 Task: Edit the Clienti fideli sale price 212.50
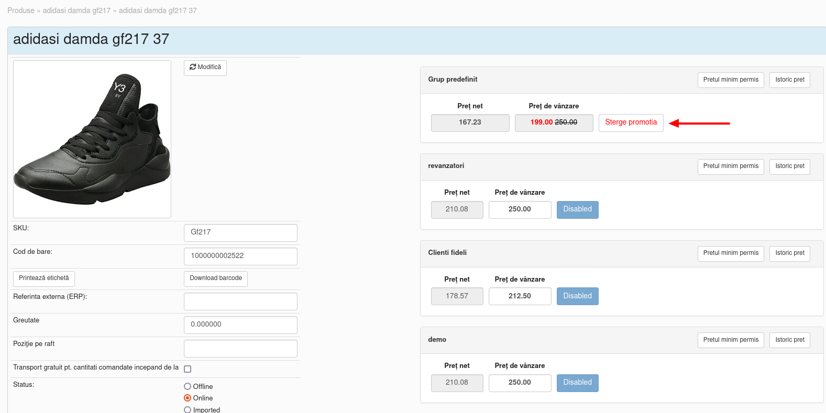tap(520, 296)
